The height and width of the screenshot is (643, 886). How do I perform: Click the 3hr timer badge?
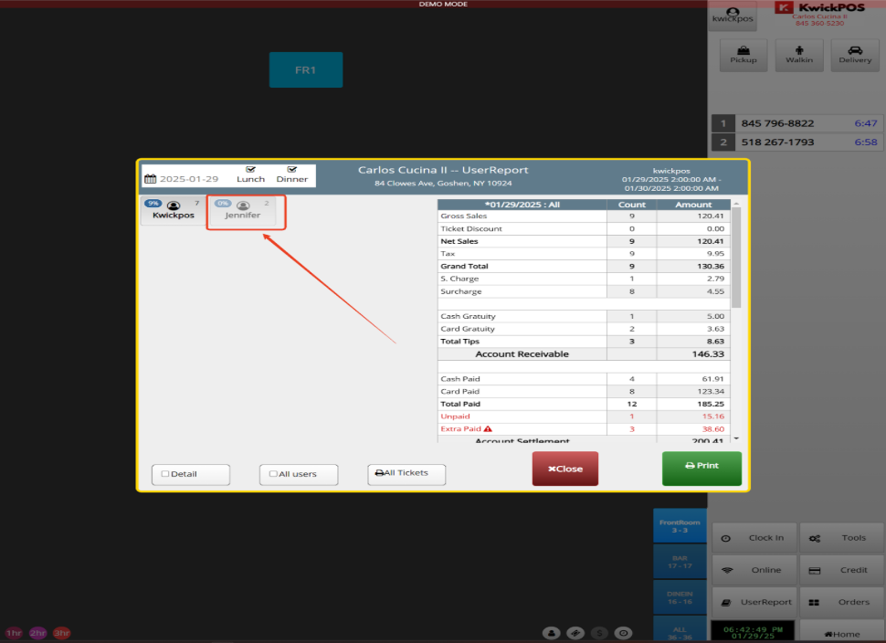(61, 633)
